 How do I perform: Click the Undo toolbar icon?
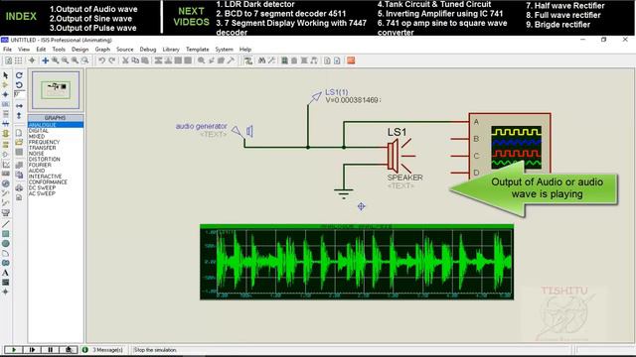tap(101, 60)
